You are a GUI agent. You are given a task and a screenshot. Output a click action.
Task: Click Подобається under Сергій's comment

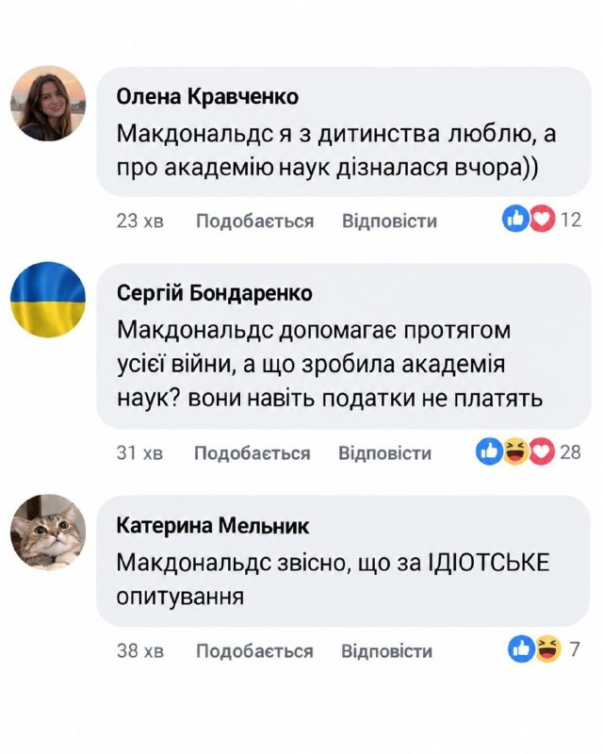252,453
